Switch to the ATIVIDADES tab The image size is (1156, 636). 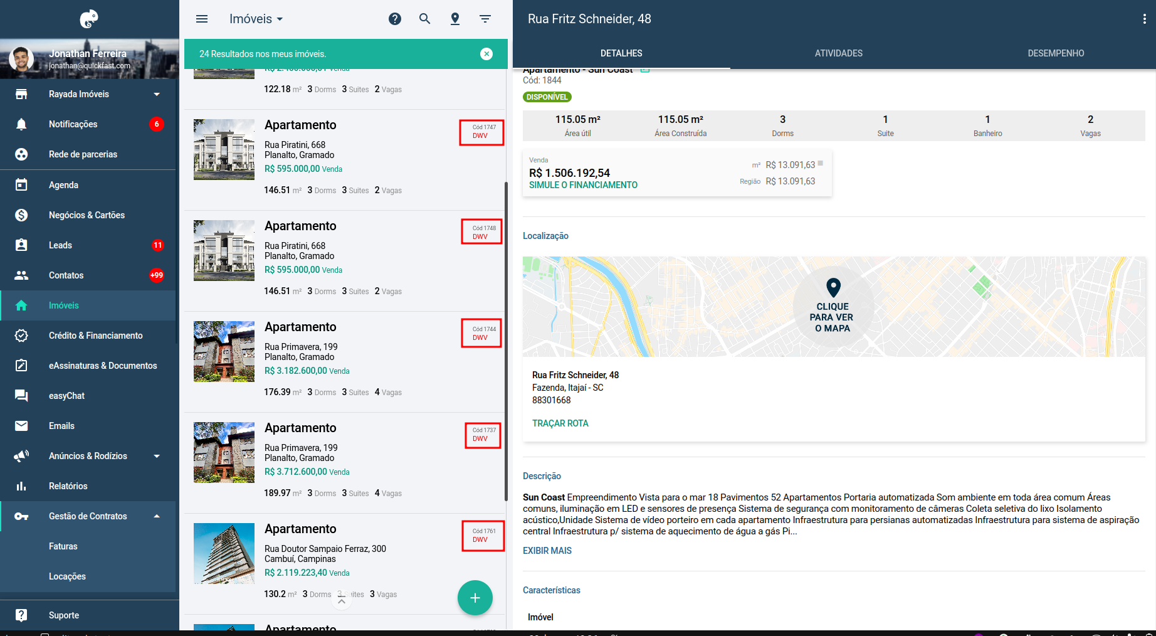(839, 53)
